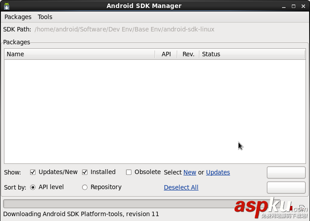Sort packages by Repository

[85, 187]
